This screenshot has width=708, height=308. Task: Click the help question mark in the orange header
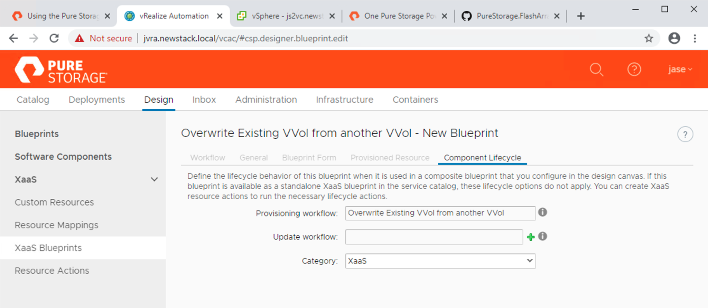tap(634, 69)
